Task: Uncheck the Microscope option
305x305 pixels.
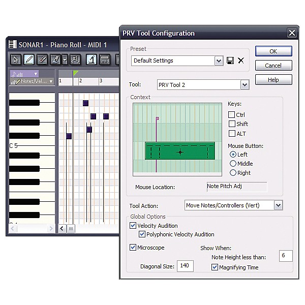Action: point(133,248)
